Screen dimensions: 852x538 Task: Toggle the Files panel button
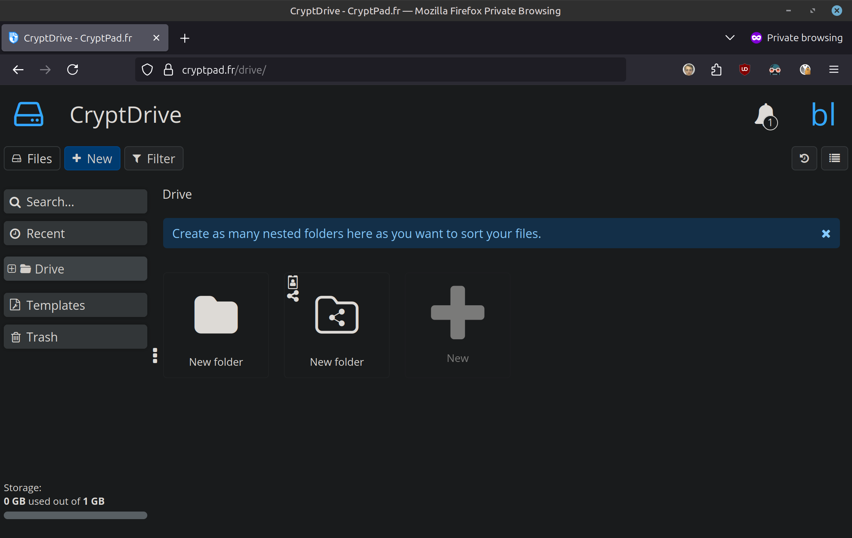coord(32,159)
